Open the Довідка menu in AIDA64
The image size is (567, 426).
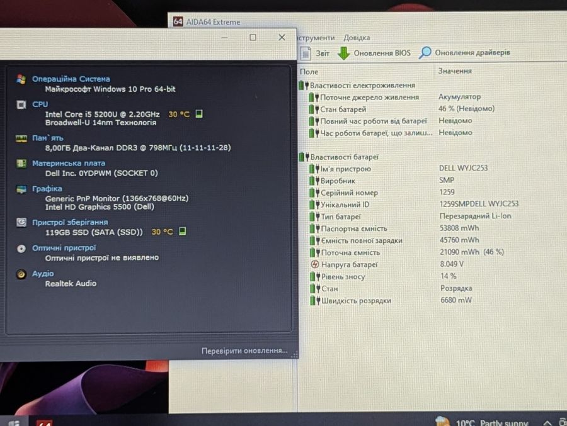[357, 38]
